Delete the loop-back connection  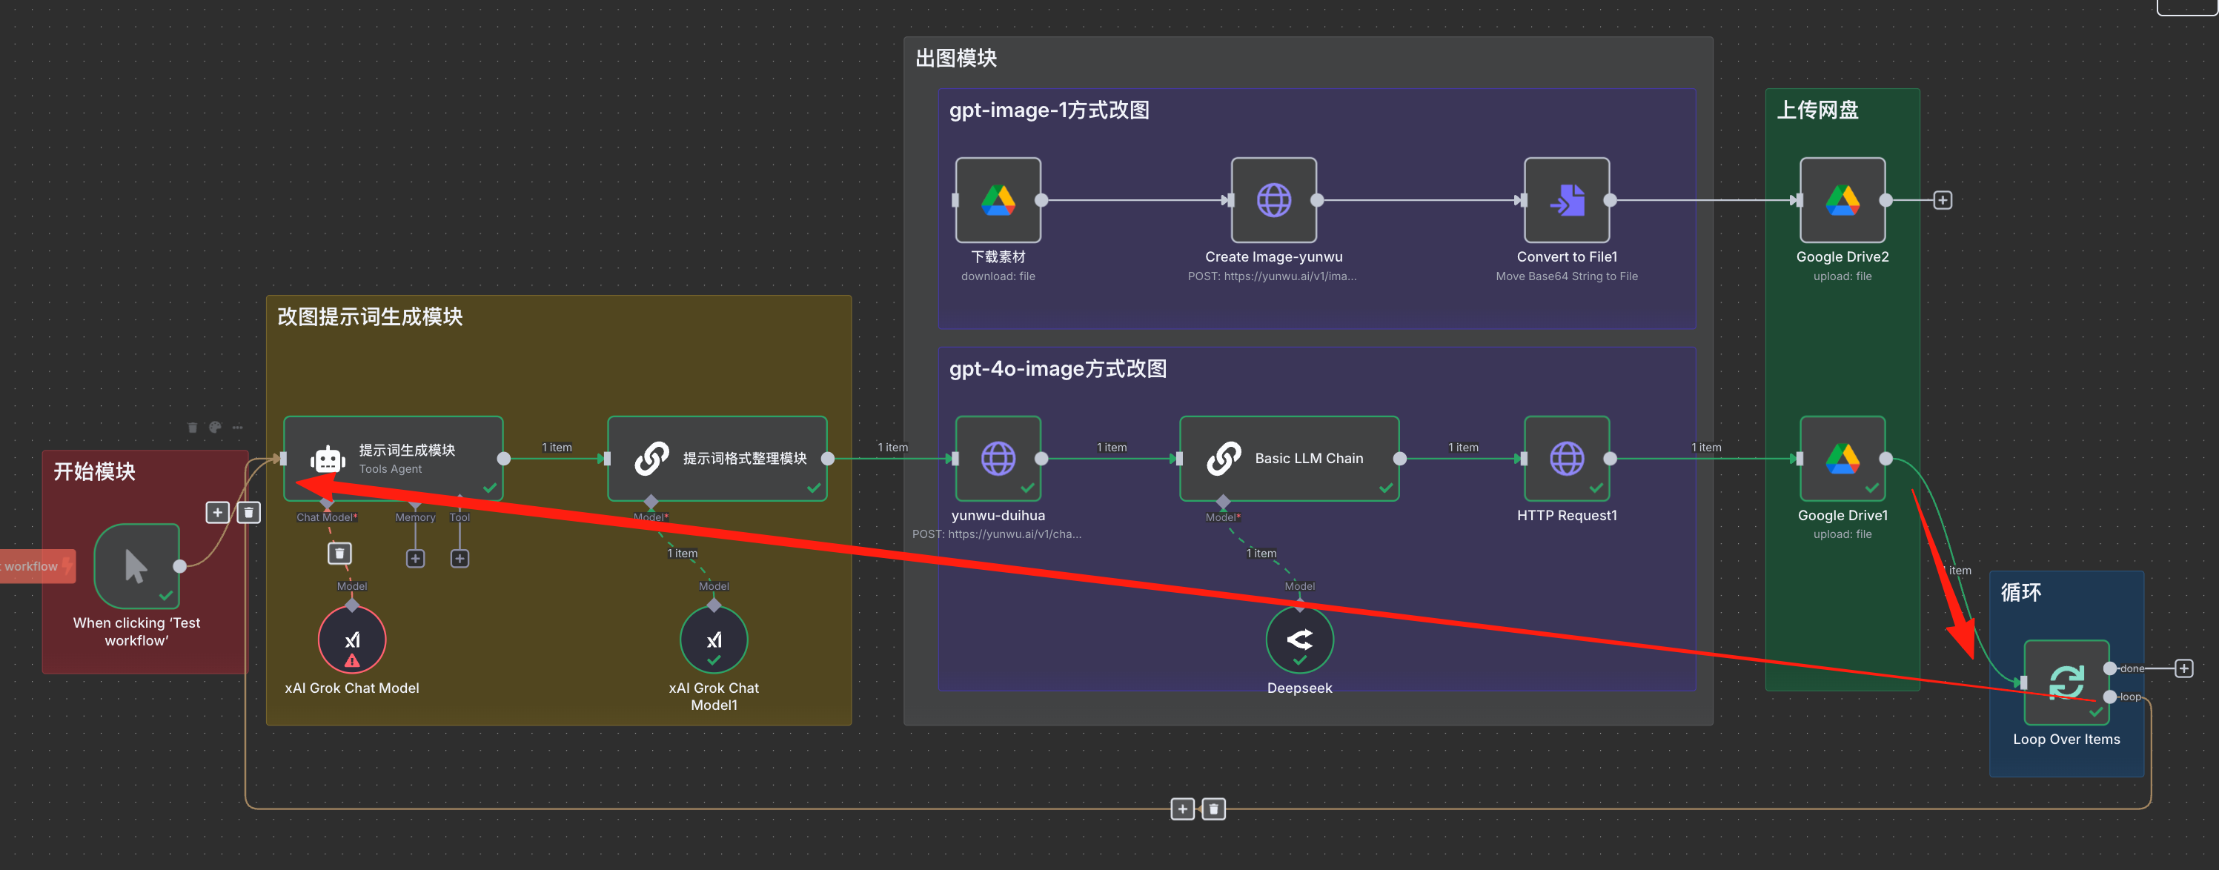pos(1213,808)
